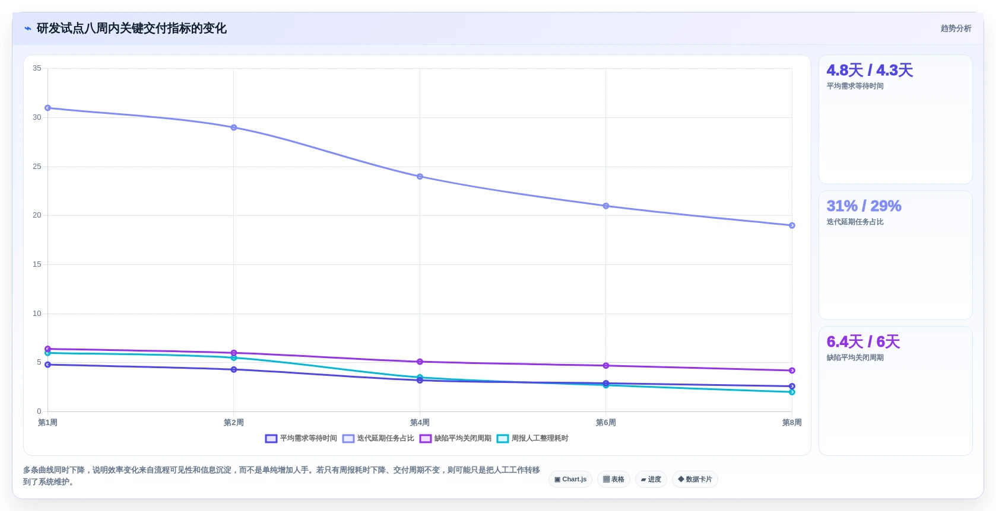
Task: Click the y-axis value 20
Action: [37, 215]
